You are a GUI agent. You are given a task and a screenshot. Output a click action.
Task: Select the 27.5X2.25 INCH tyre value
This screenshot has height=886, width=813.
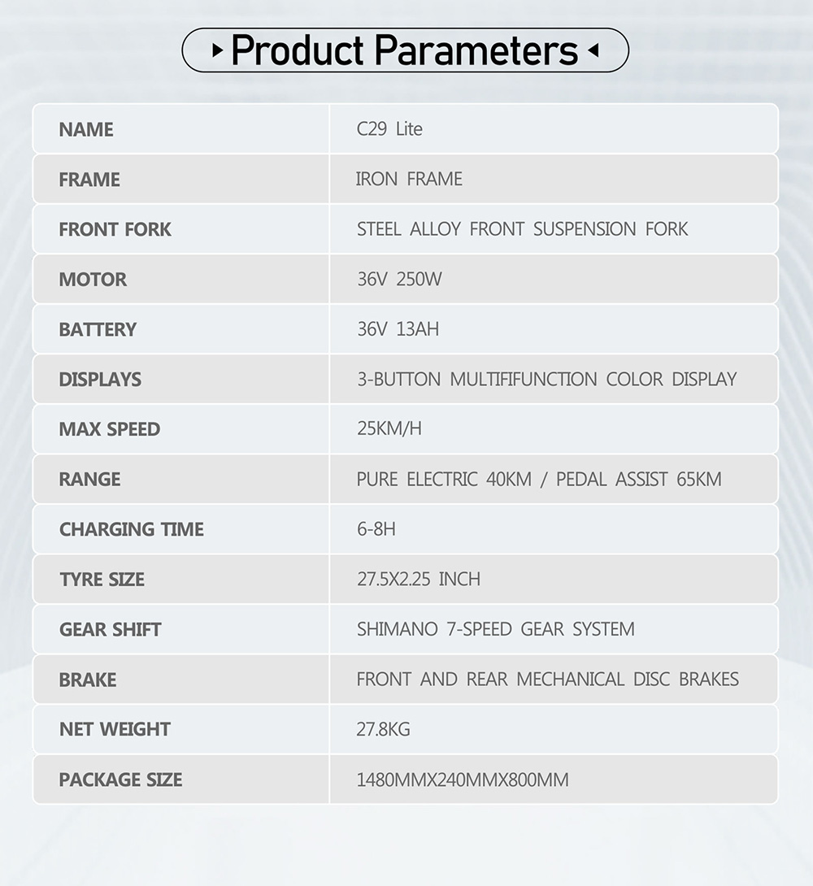pyautogui.click(x=419, y=580)
